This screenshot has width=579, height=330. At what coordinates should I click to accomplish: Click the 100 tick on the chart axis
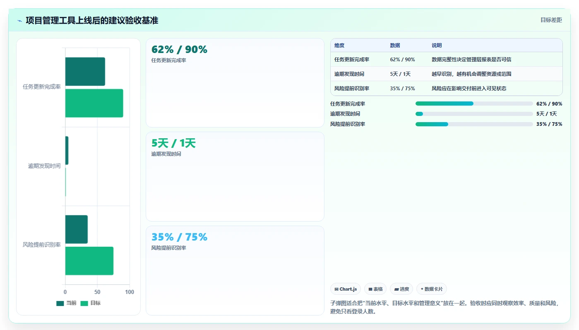pyautogui.click(x=130, y=292)
